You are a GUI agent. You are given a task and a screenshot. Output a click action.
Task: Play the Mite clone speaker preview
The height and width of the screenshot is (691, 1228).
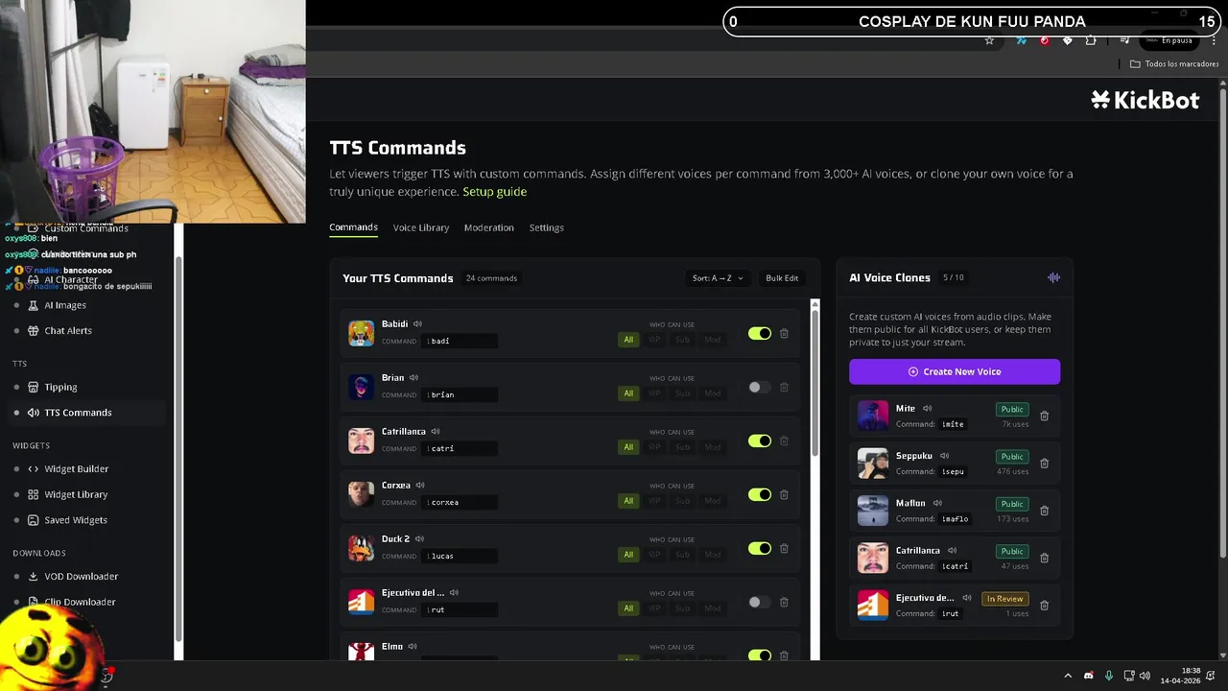tap(927, 409)
